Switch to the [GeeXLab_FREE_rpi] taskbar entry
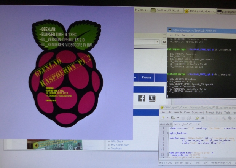This screenshot has width=236, height=168. (x=167, y=10)
